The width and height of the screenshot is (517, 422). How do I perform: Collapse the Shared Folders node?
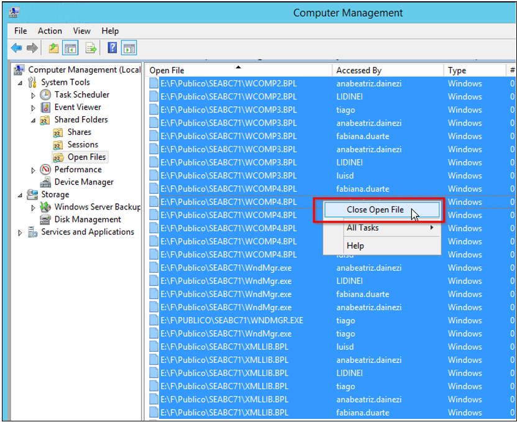point(34,120)
